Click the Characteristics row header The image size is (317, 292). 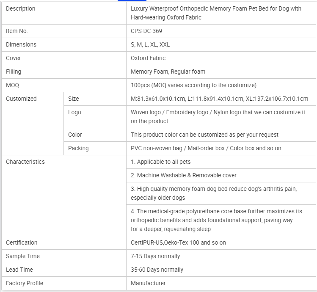(x=25, y=162)
